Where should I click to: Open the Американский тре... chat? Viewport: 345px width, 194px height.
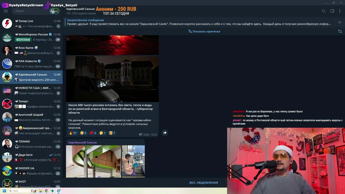pos(31,131)
